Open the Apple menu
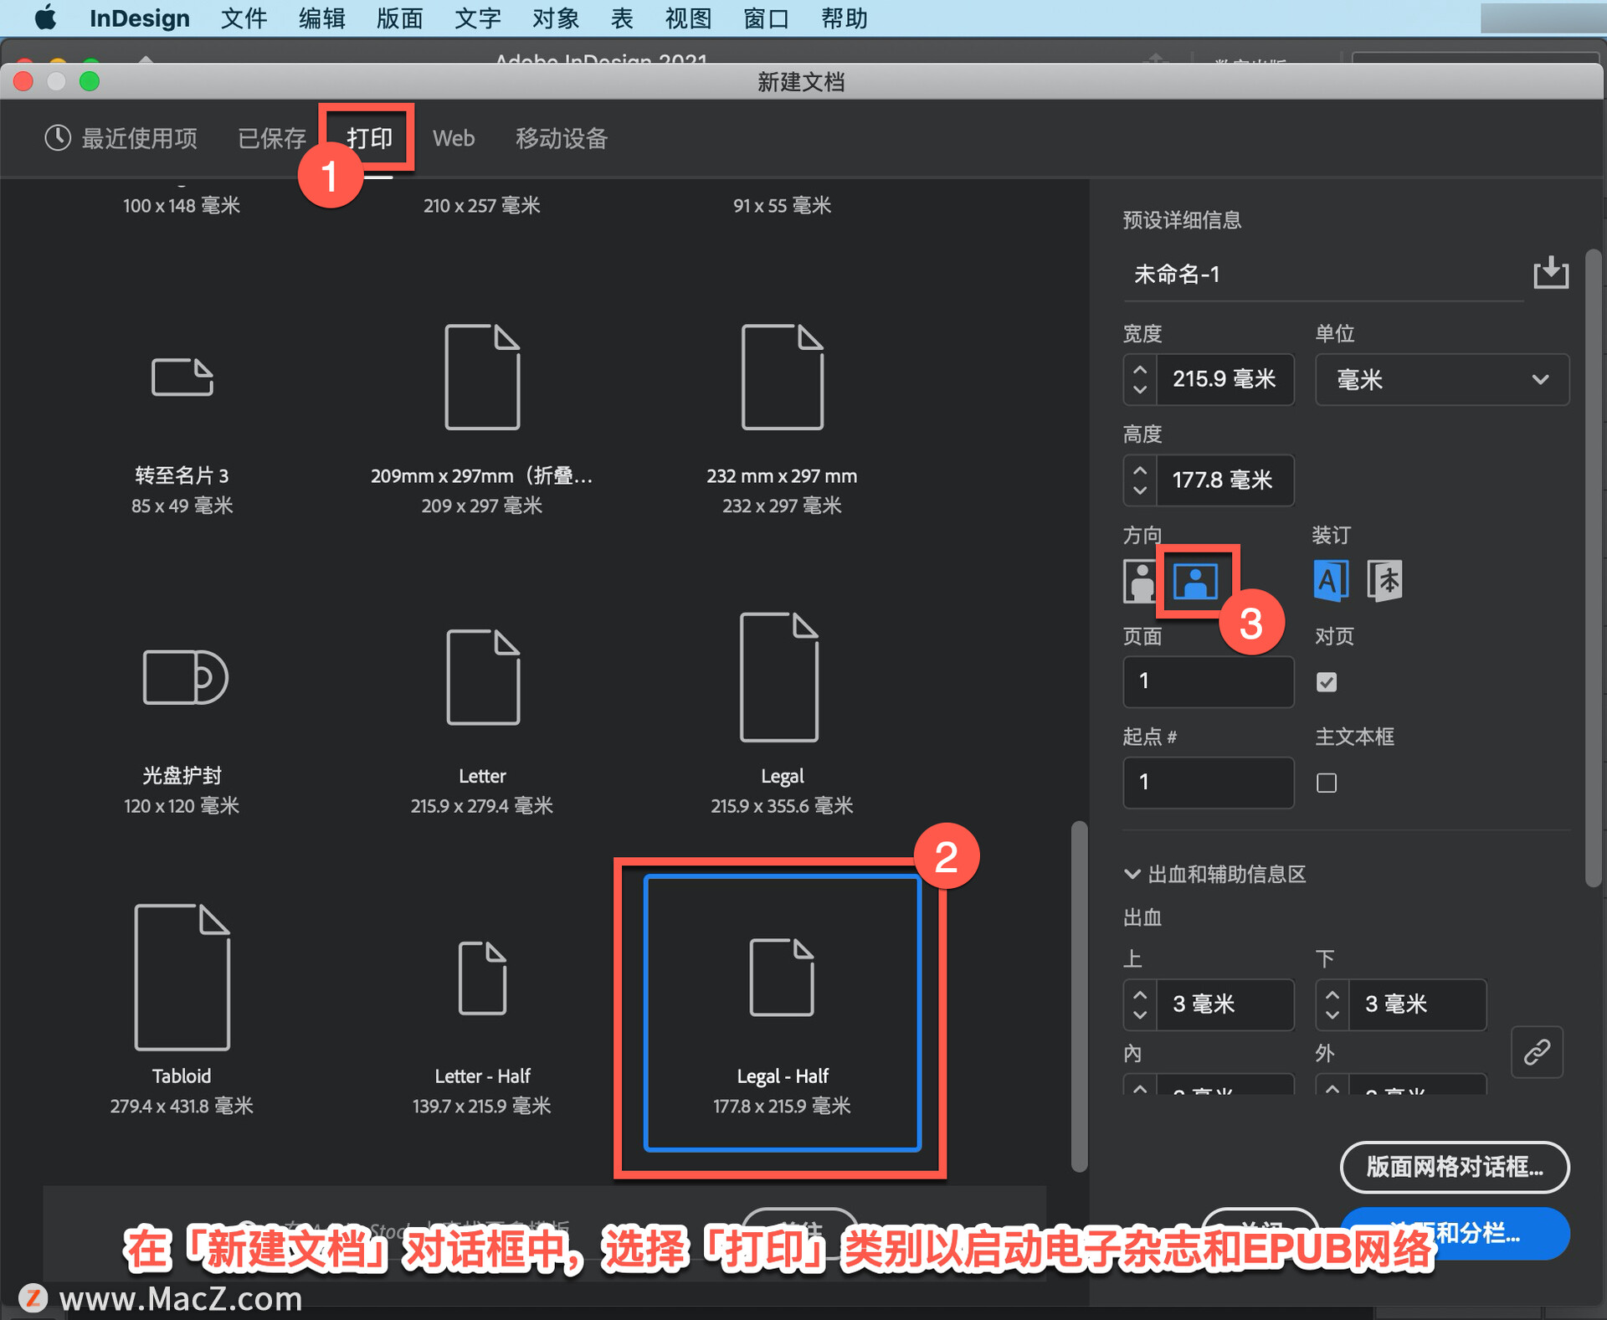The width and height of the screenshot is (1607, 1320). (45, 18)
